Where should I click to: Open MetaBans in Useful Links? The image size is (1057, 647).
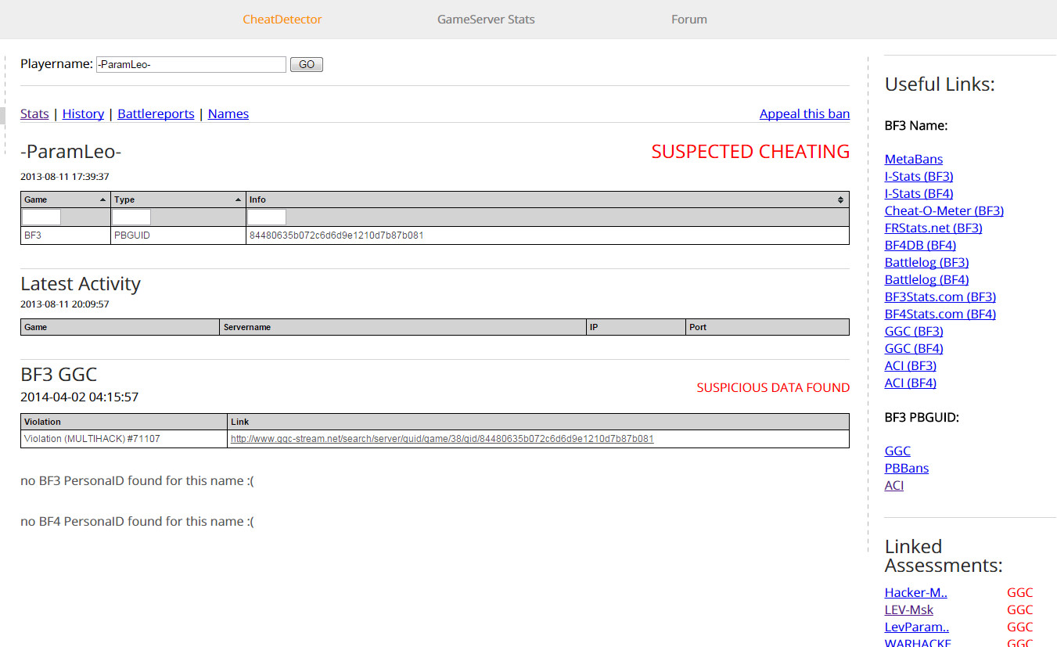point(913,159)
